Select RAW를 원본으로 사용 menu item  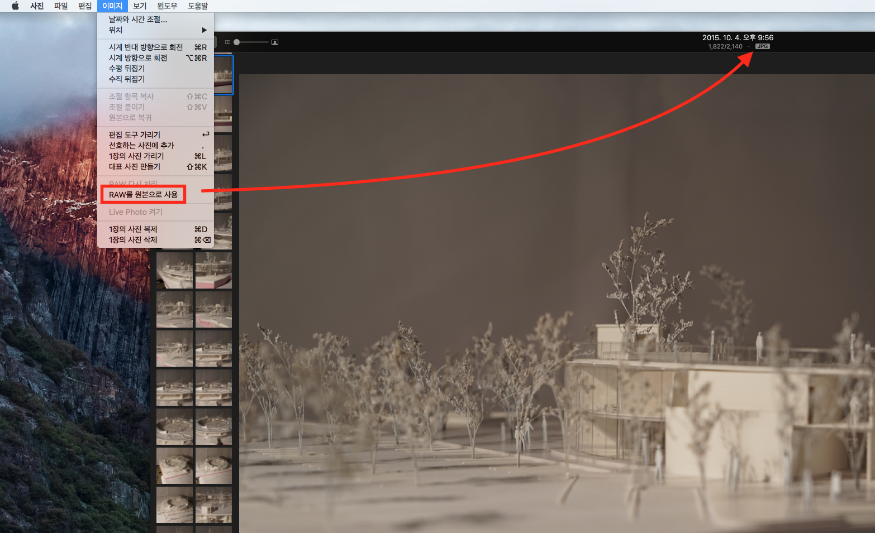point(143,195)
